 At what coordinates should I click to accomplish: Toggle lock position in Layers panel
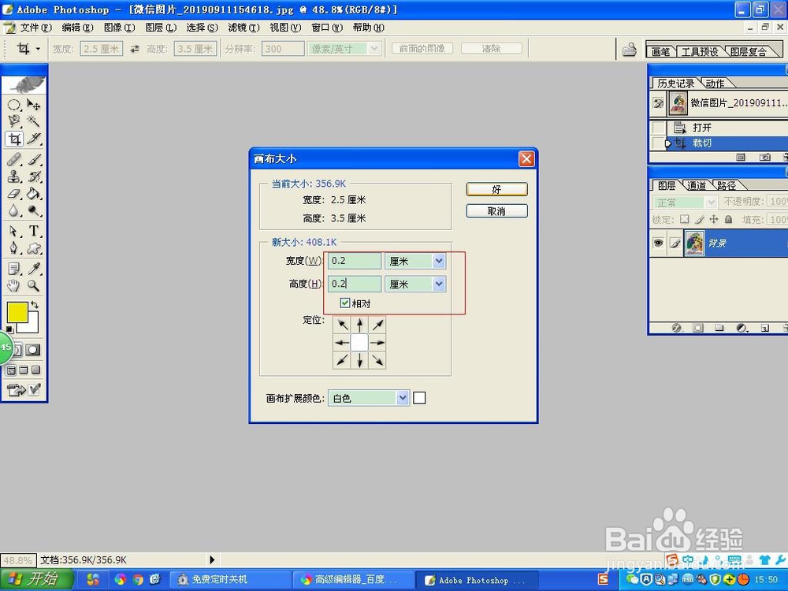tap(714, 219)
